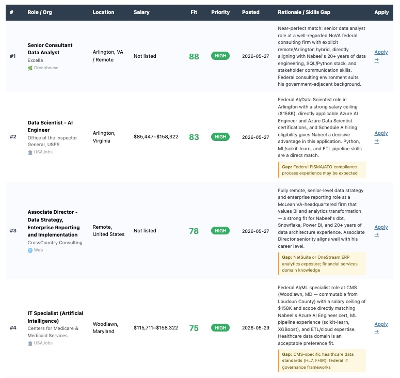
Task: Click the Priority column header
Action: (220, 12)
